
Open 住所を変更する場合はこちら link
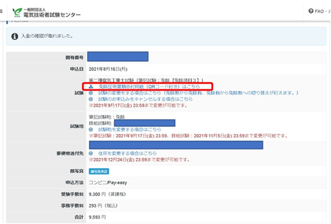[x=127, y=153]
